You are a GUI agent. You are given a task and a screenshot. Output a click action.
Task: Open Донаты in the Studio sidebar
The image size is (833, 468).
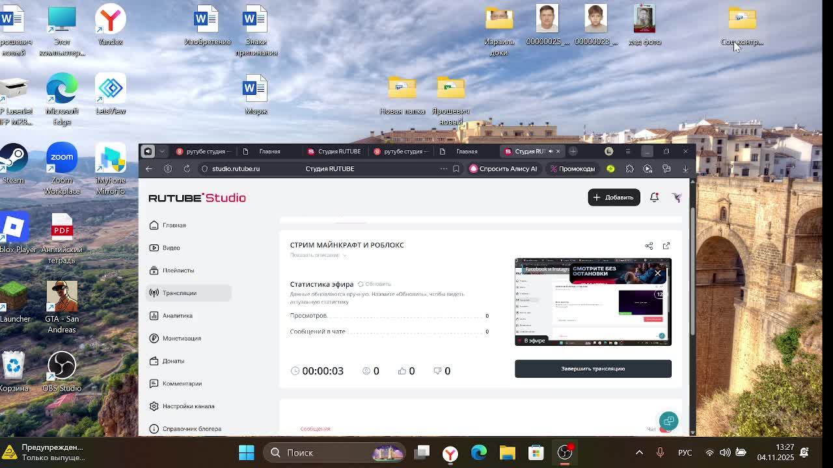189,361
